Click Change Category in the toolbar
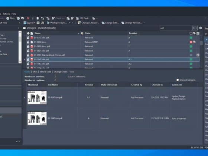This screenshot has width=208, height=156. (x=88, y=23)
